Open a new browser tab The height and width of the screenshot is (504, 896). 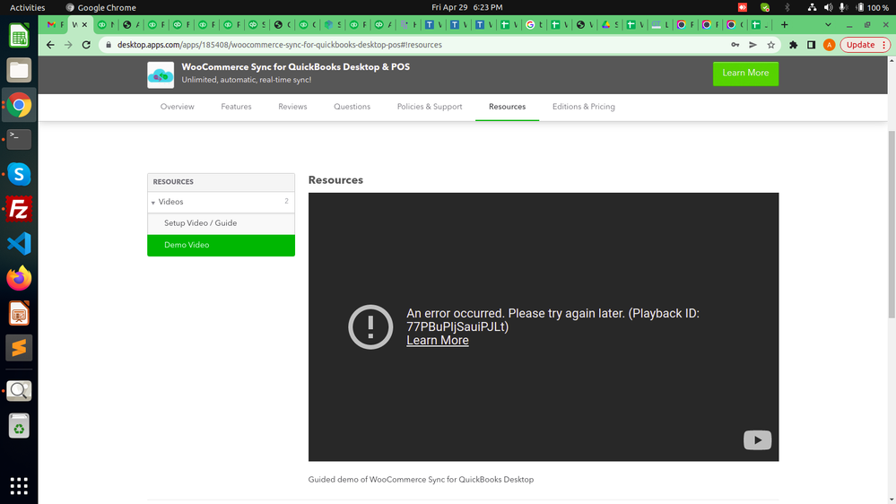785,24
